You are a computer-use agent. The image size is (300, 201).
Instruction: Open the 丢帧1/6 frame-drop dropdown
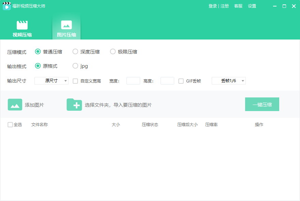[x=228, y=81]
